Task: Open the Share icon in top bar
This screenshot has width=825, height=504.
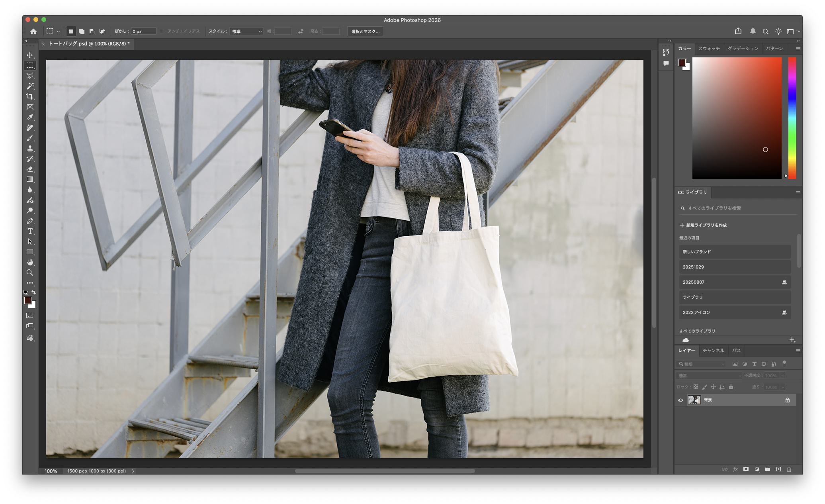Action: point(738,31)
